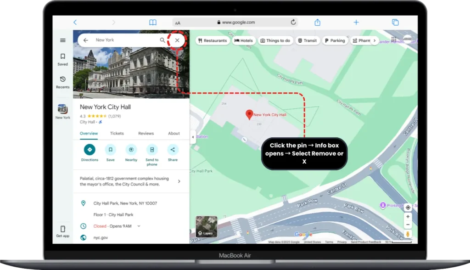Viewport: 470px width, 270px height.
Task: Open Send to phone
Action: 152,149
